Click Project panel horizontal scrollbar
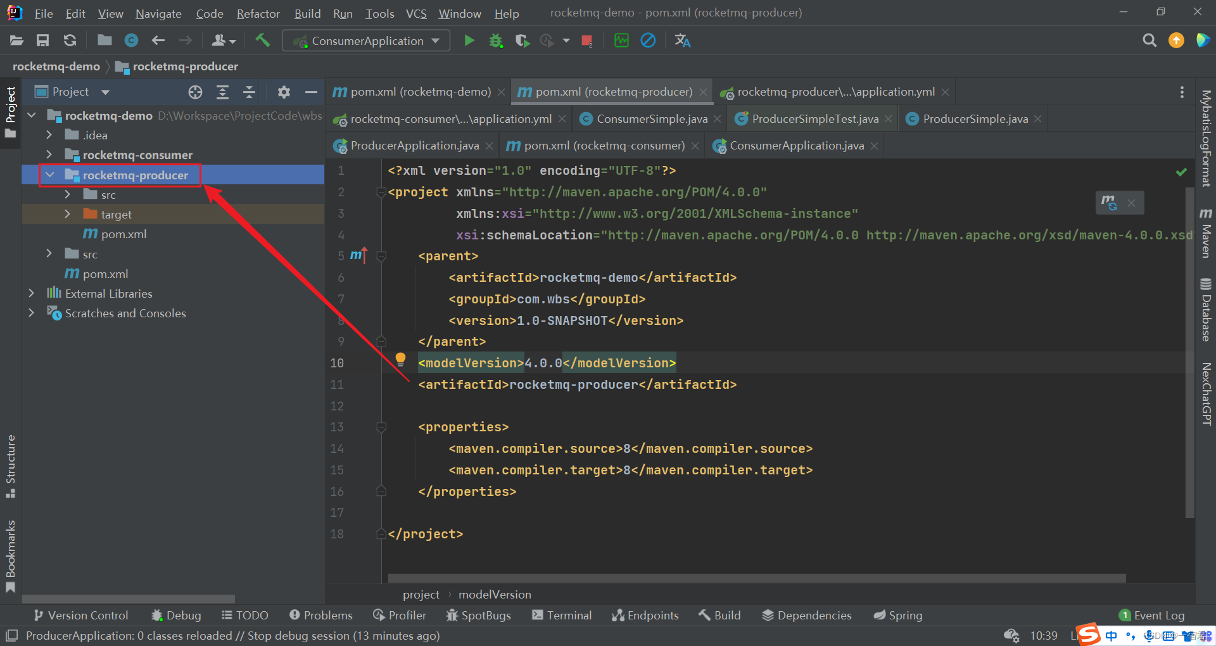 coord(129,598)
